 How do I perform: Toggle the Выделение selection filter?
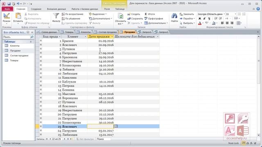[98, 14]
